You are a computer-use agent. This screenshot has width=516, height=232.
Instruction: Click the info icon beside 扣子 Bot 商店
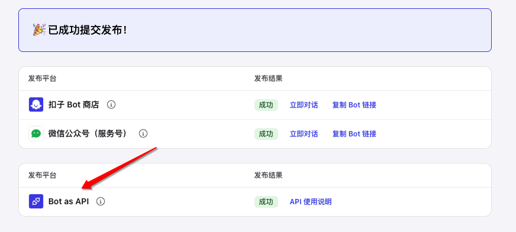(x=111, y=104)
